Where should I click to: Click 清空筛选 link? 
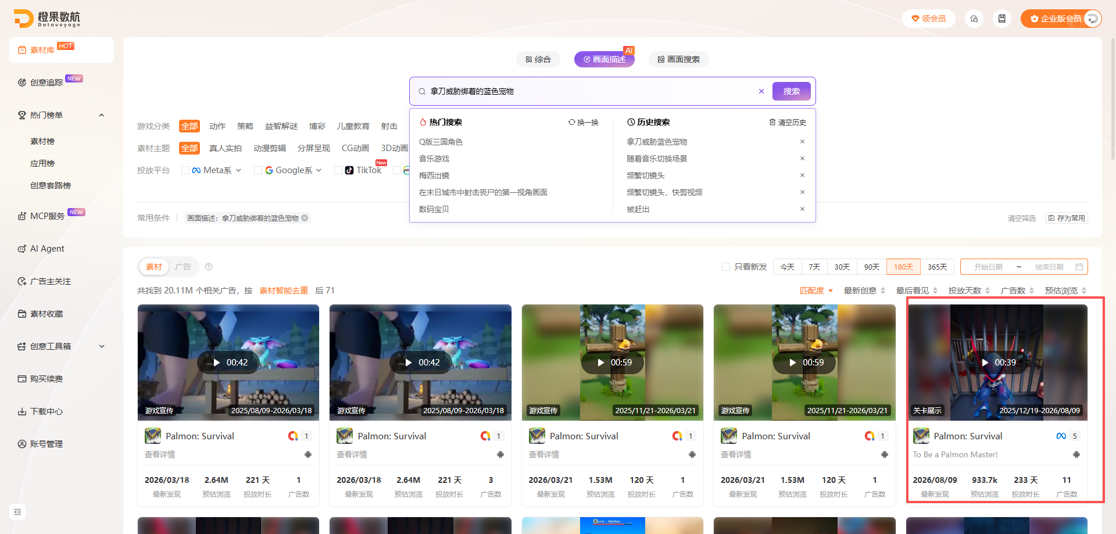click(x=1022, y=218)
